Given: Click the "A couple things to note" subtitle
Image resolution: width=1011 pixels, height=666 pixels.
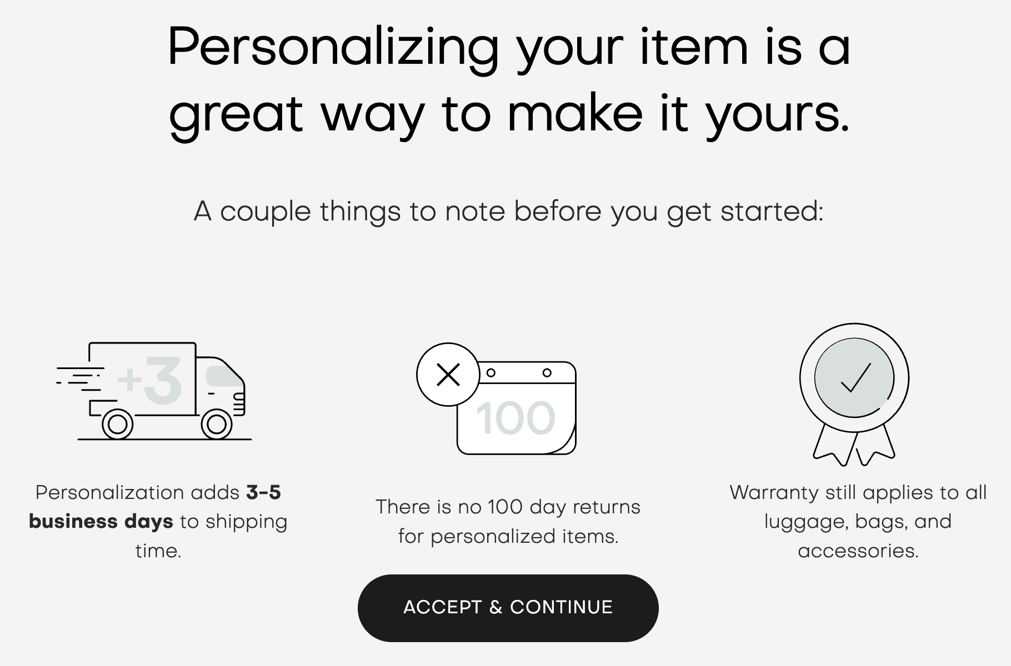Looking at the screenshot, I should (508, 211).
